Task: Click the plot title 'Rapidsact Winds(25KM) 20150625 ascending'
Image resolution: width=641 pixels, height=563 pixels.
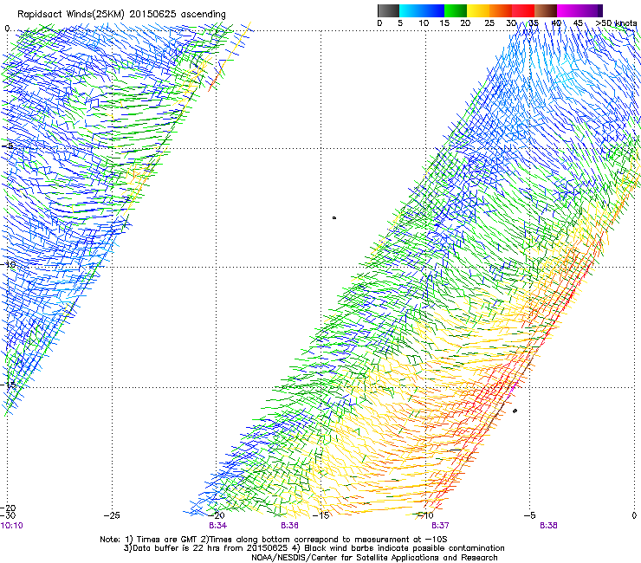Action: (121, 15)
